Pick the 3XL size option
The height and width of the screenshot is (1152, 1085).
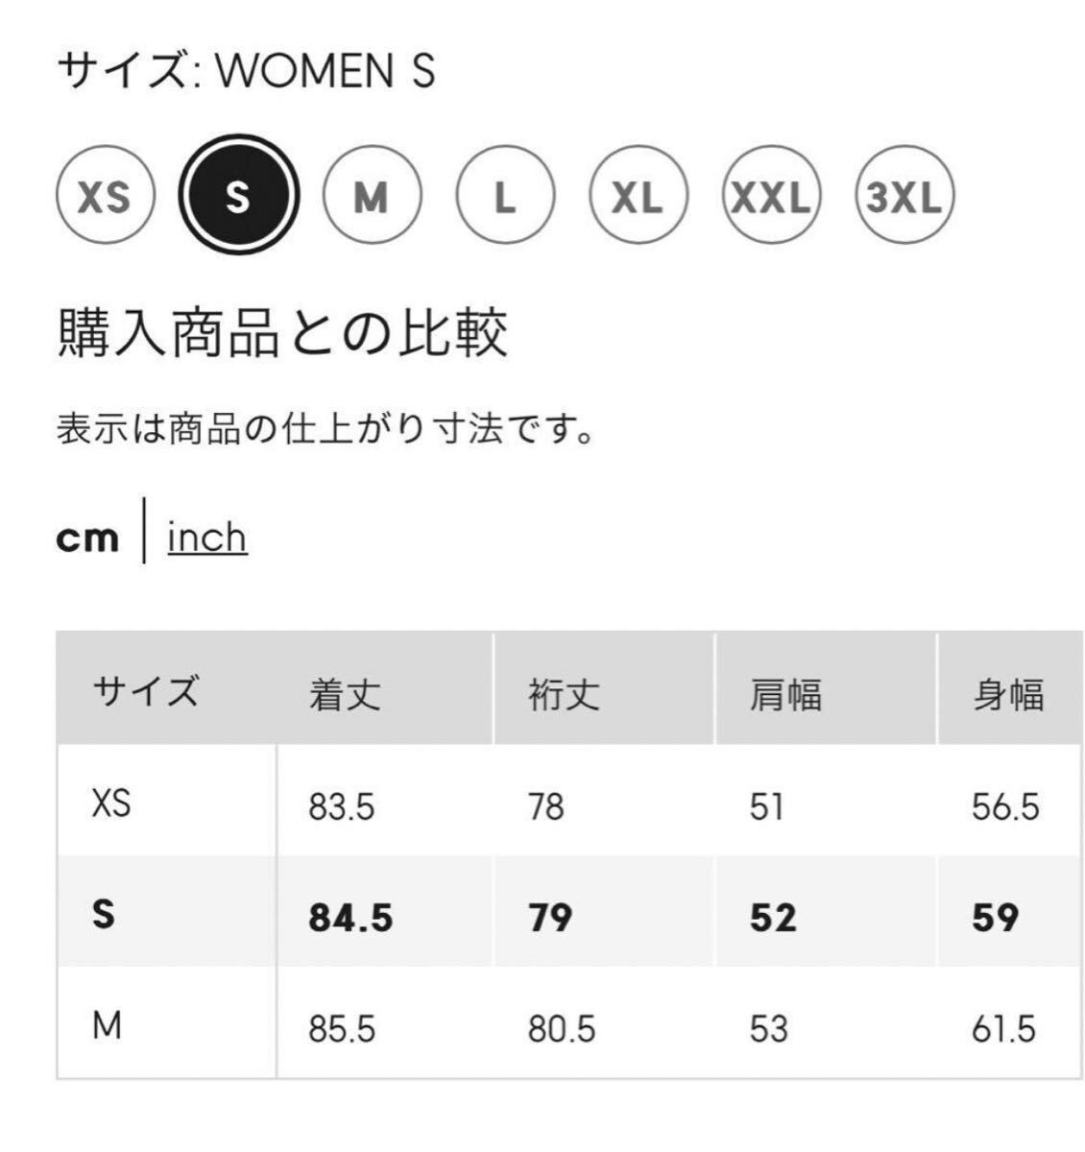pyautogui.click(x=903, y=199)
